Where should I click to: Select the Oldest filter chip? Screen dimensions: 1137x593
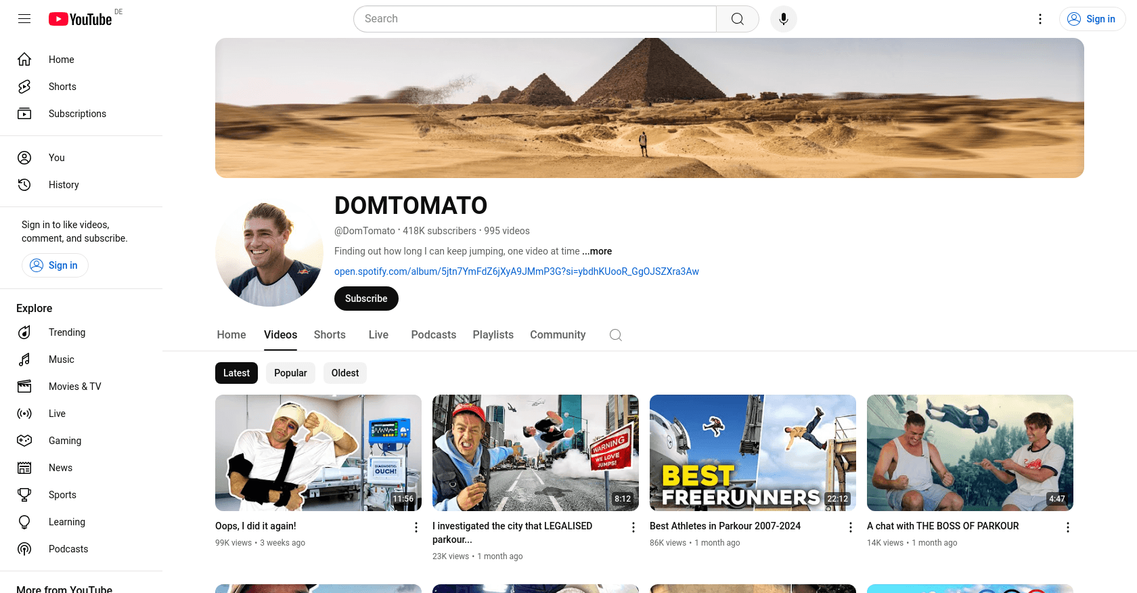[x=345, y=373]
